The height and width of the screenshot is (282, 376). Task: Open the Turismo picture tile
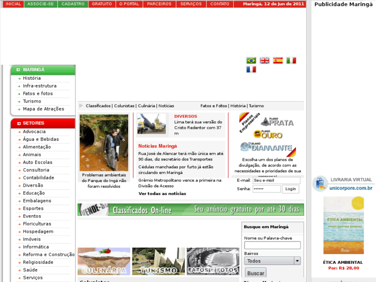(158, 261)
